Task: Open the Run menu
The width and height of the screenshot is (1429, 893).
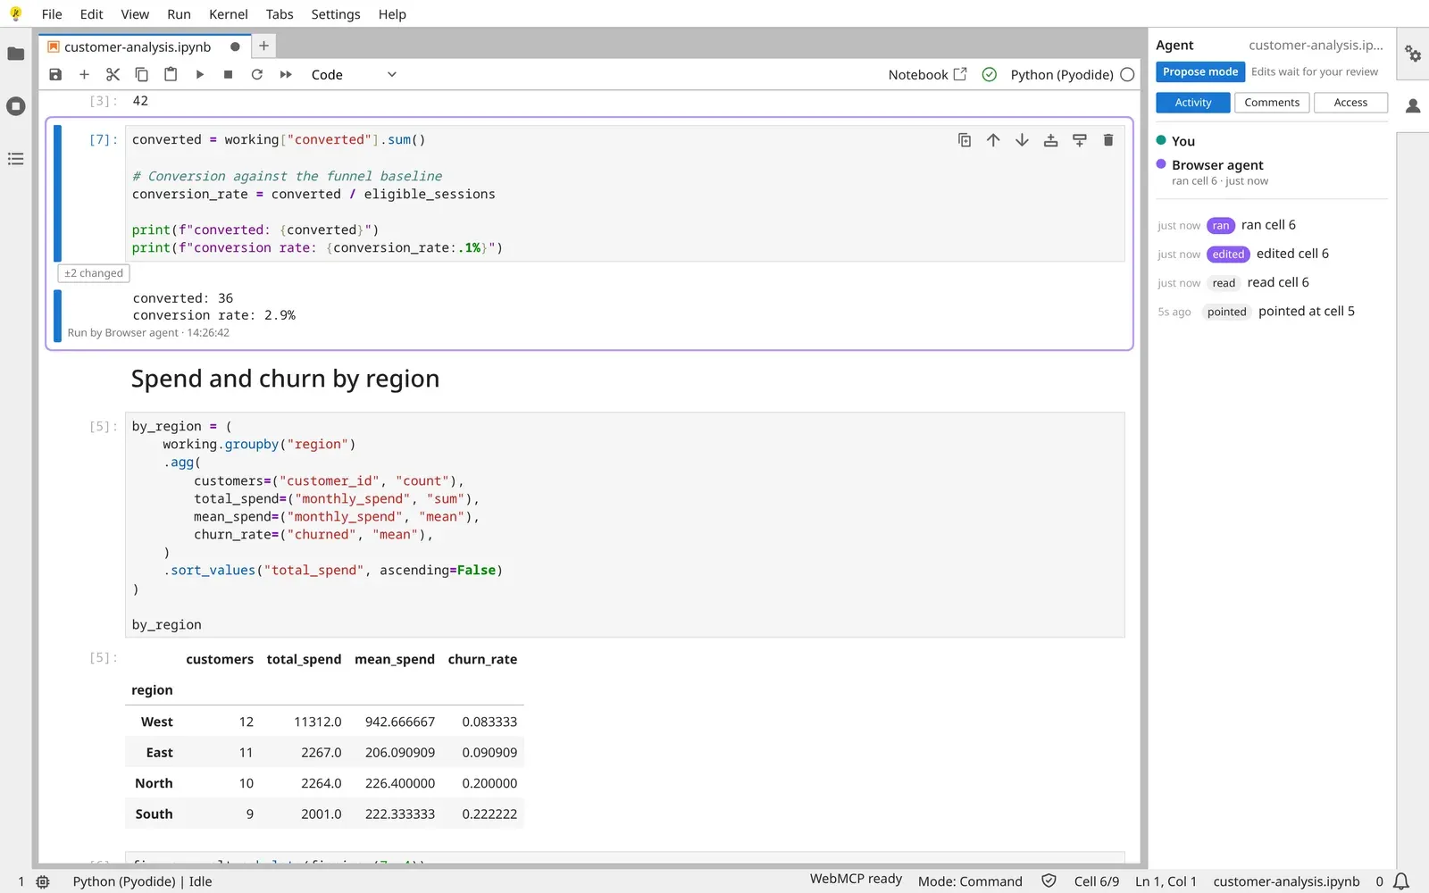Action: [x=179, y=14]
